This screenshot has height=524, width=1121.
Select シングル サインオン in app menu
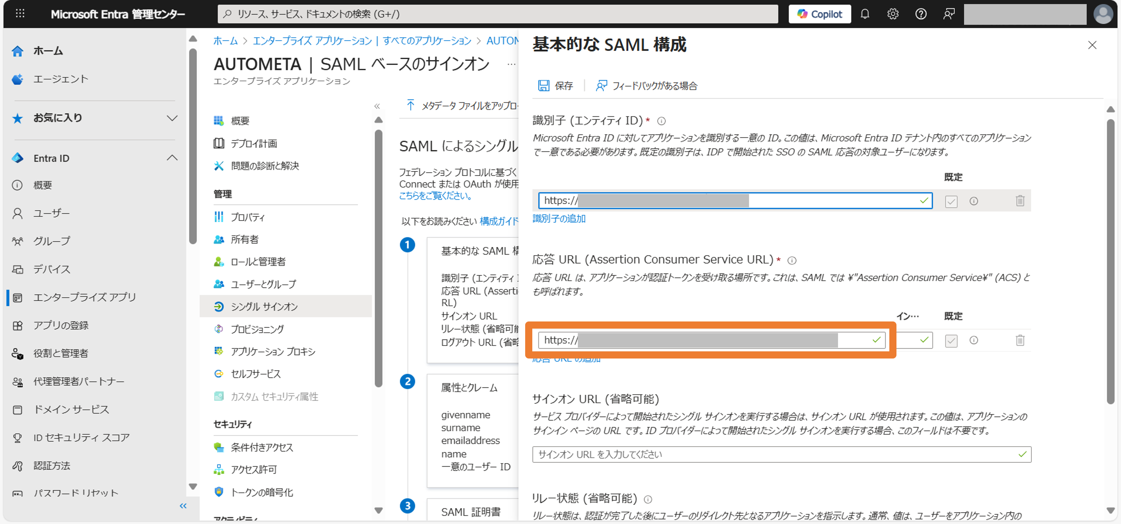click(285, 307)
